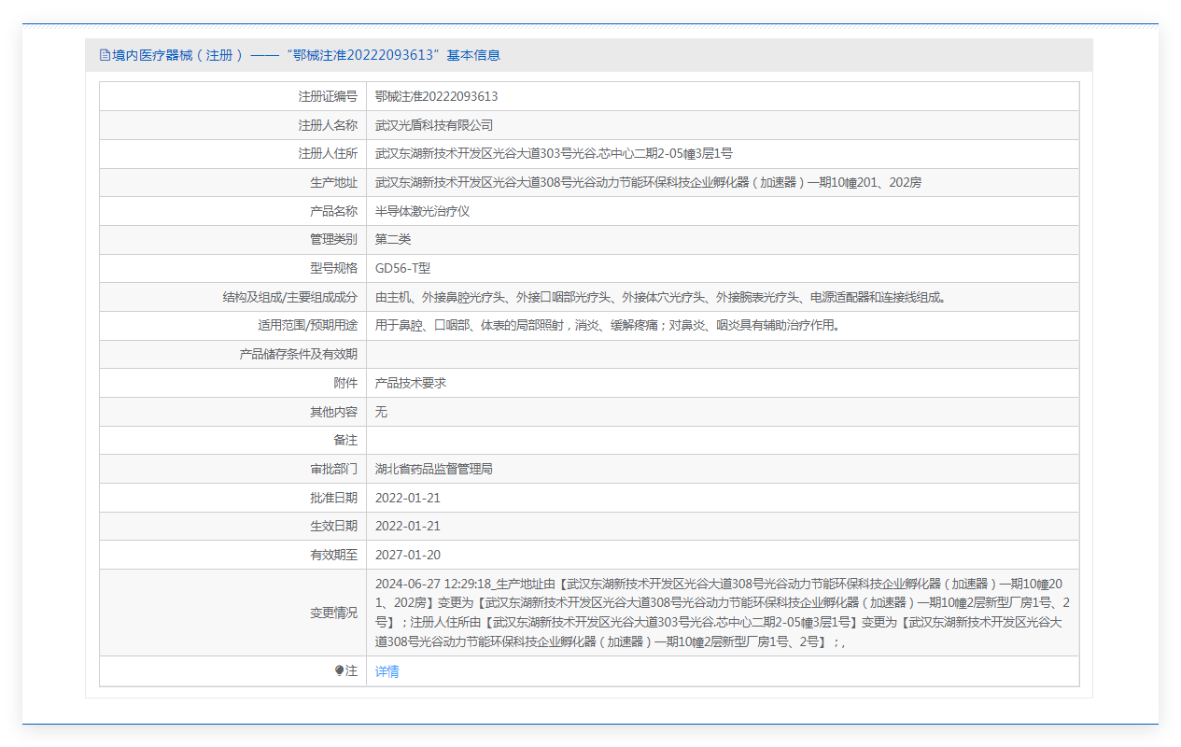Click management category value 第二类
The image size is (1181, 747).
393,240
